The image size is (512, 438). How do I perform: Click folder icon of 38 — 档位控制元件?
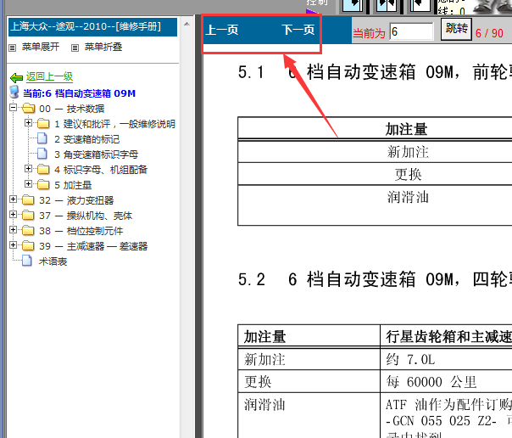click(28, 230)
